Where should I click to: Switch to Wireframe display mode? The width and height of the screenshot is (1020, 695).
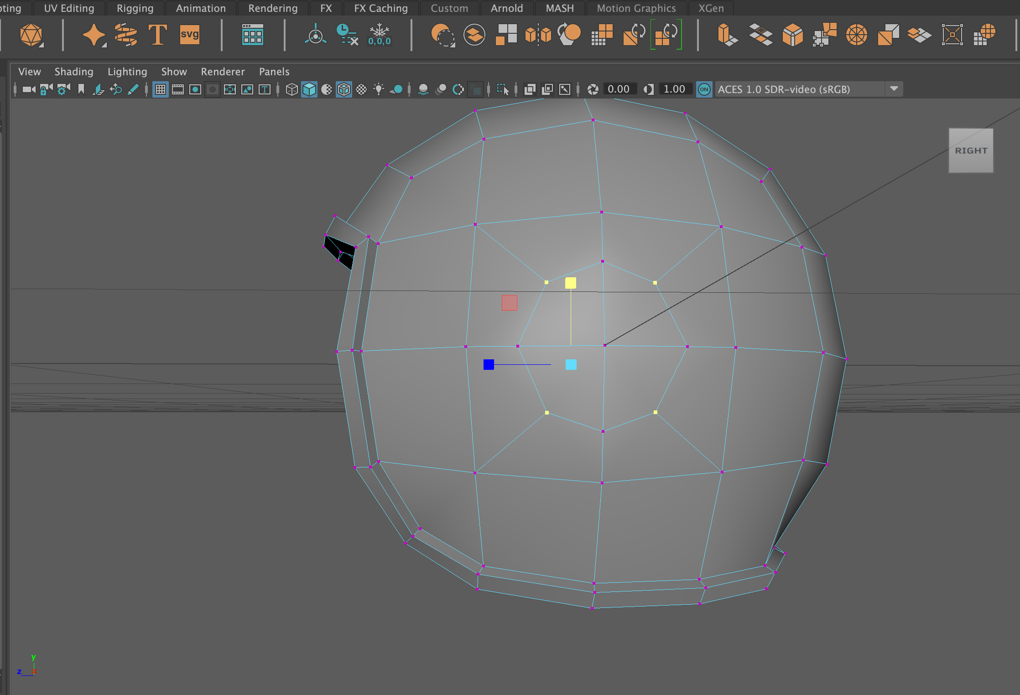pos(292,89)
